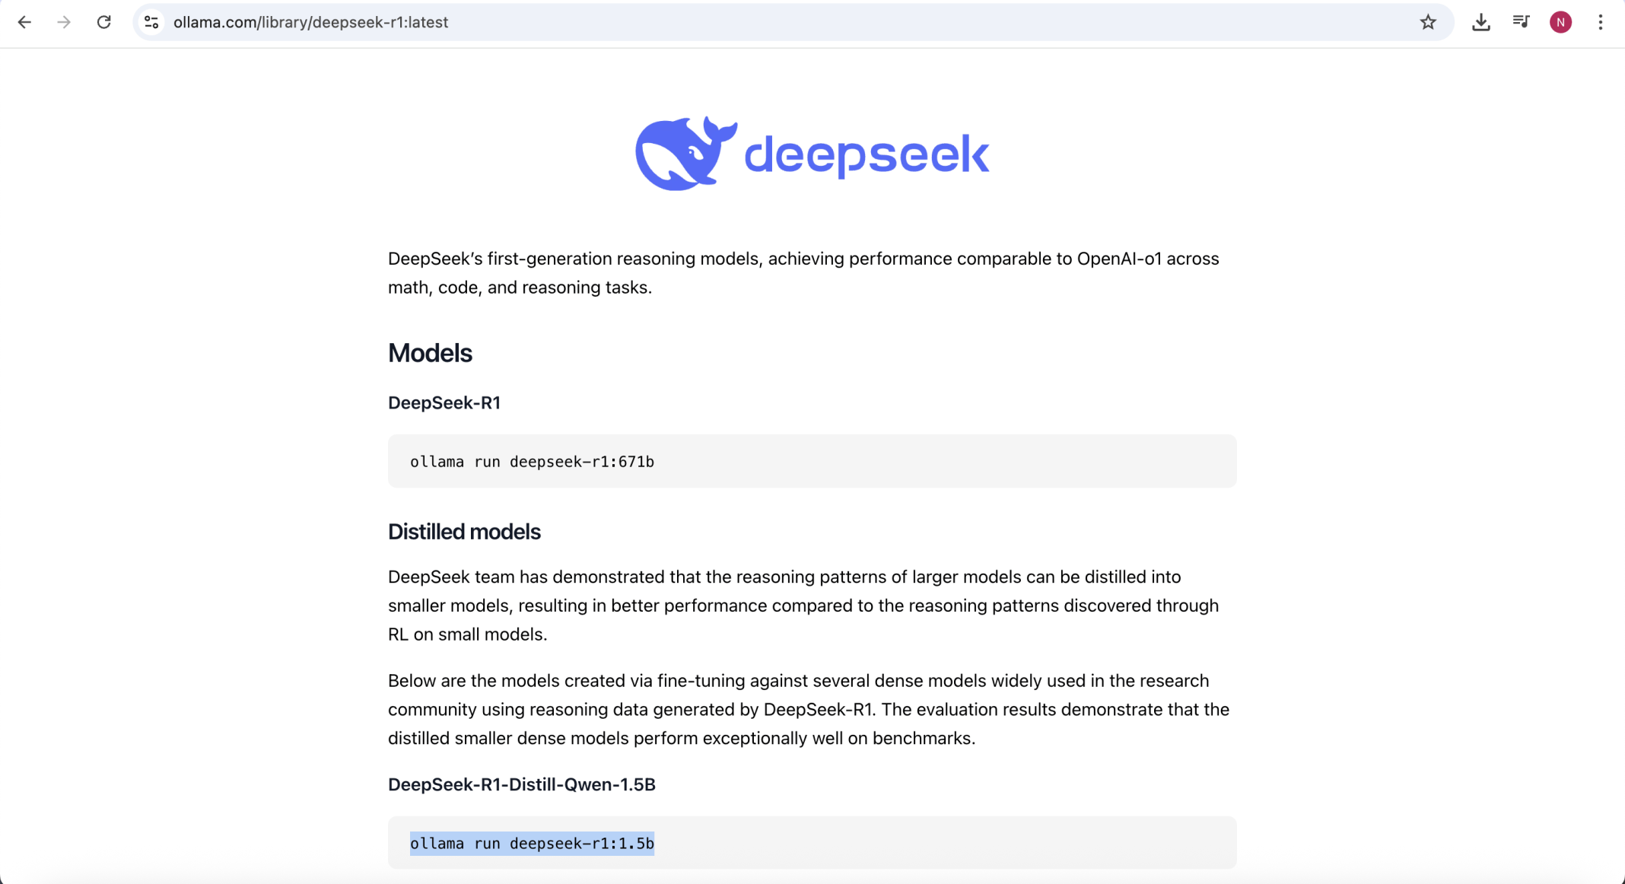This screenshot has height=884, width=1625.
Task: Open the Chrome three-dot menu
Action: coord(1601,22)
